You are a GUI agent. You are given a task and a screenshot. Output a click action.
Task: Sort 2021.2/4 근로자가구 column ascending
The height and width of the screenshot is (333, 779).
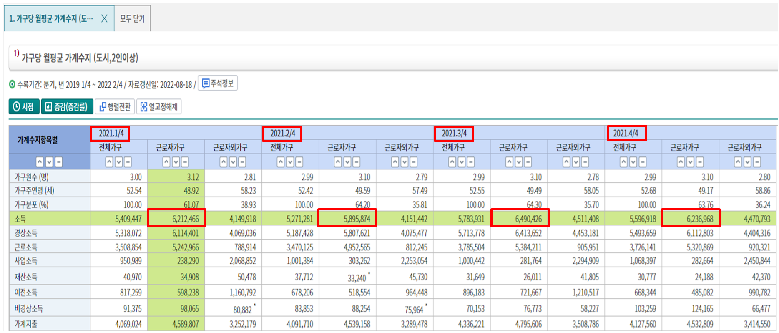coord(338,162)
